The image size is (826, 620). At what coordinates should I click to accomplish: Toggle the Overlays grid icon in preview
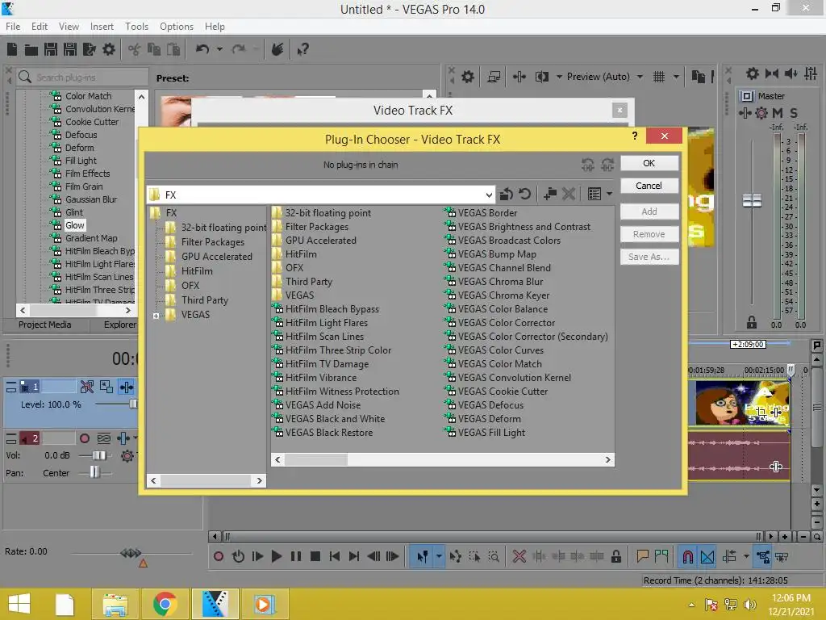tap(659, 77)
